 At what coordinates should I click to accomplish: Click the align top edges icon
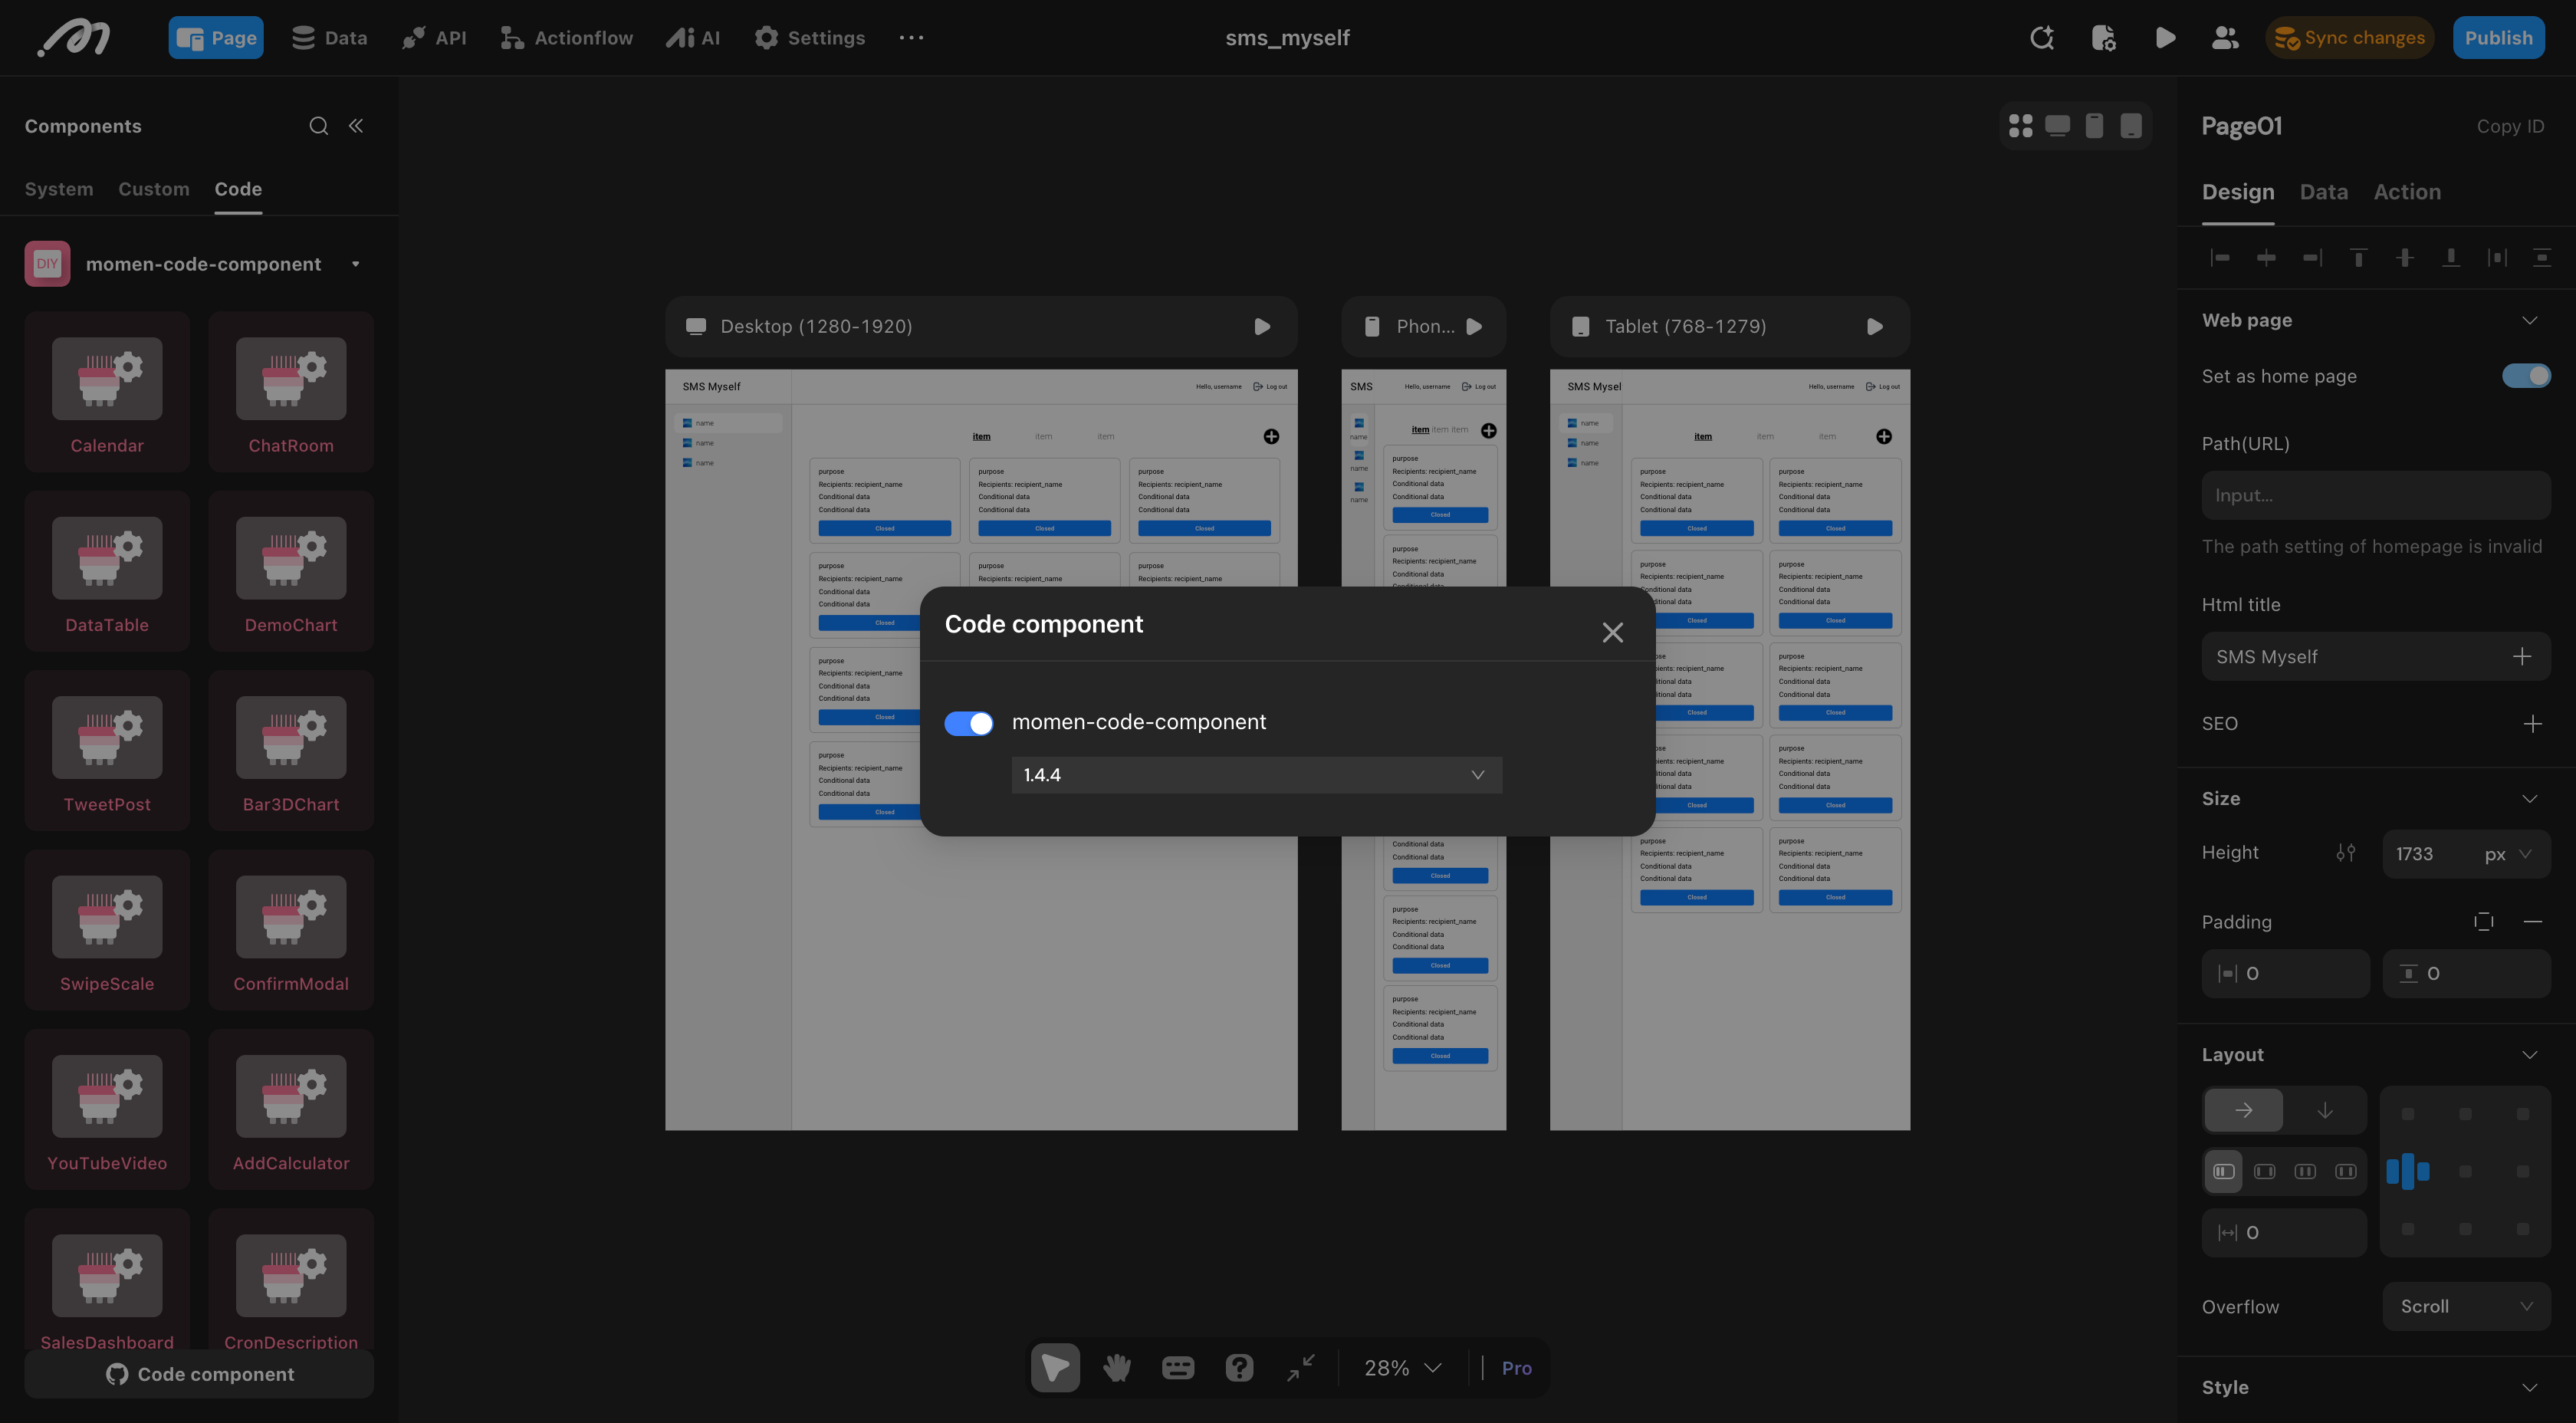(x=2358, y=258)
